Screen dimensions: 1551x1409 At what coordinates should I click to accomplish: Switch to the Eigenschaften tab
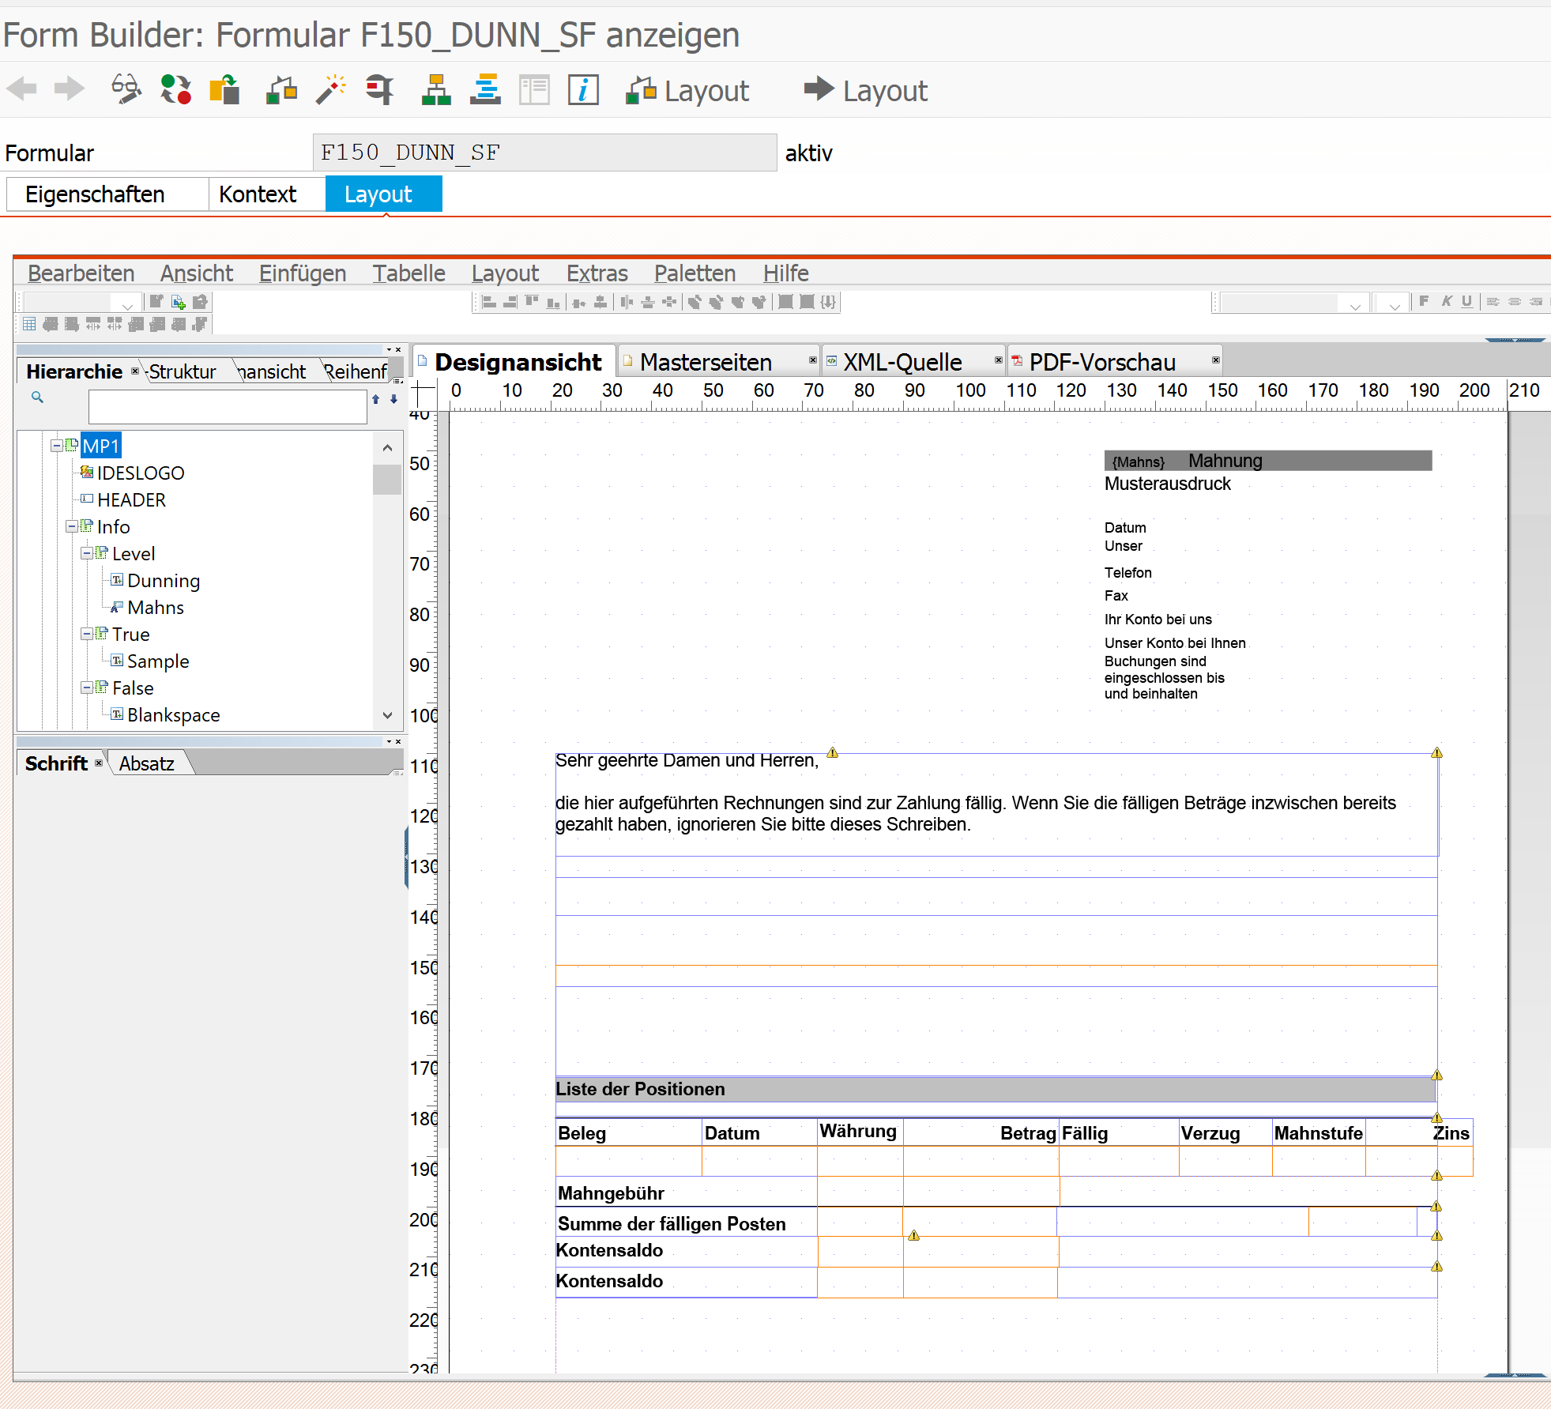click(108, 194)
